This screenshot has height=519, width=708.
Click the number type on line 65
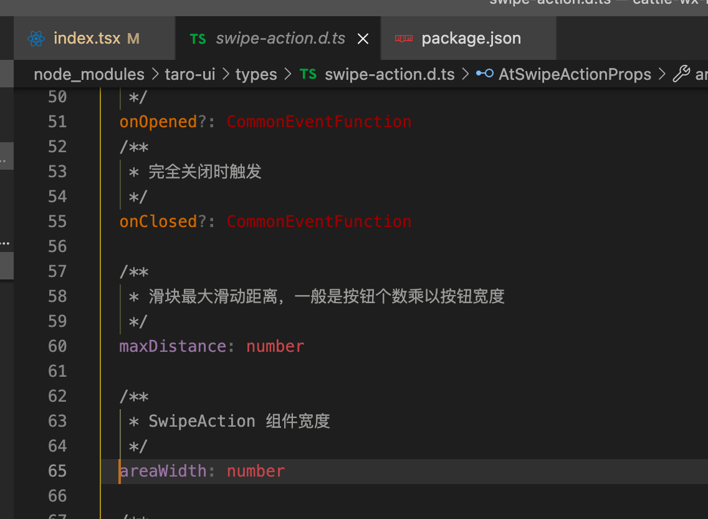coord(256,471)
